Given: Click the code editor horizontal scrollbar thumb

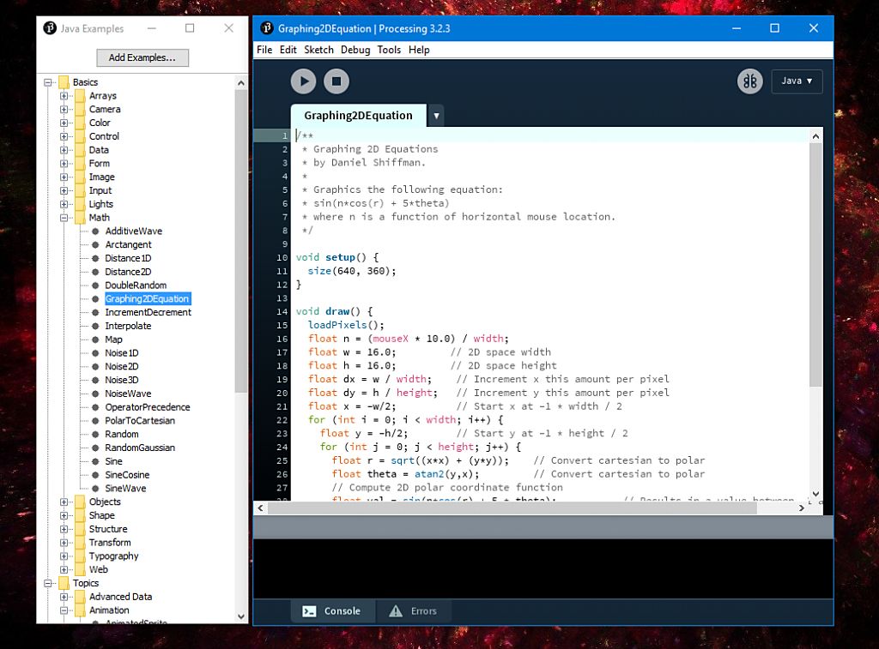Looking at the screenshot, I should pos(512,508).
